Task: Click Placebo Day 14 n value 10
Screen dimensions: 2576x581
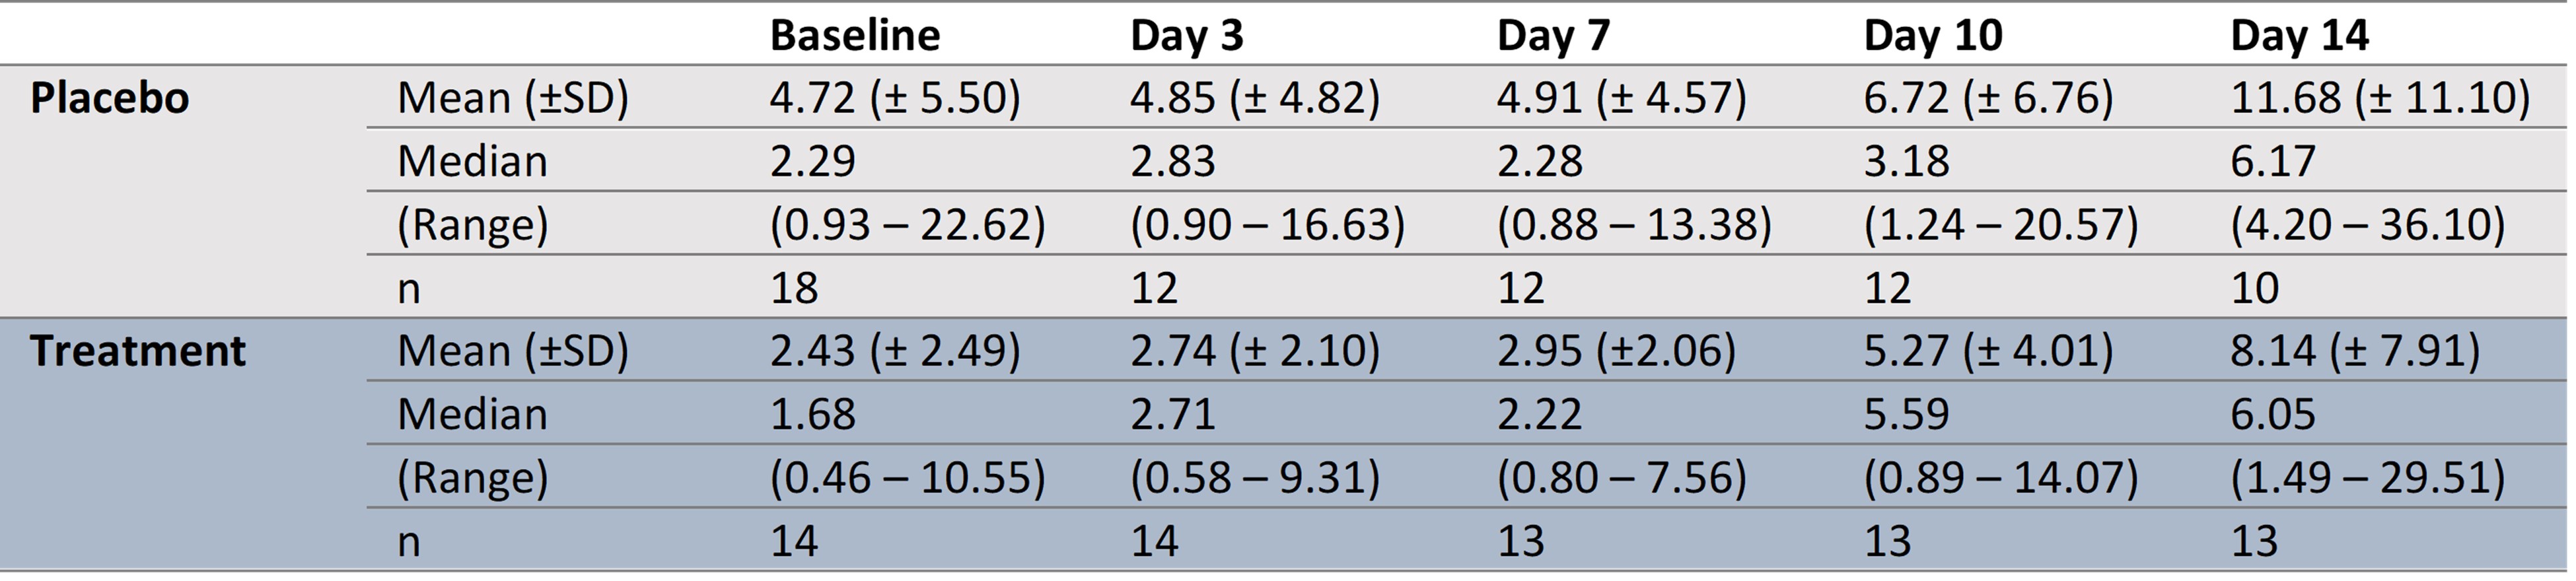Action: coord(2254,289)
